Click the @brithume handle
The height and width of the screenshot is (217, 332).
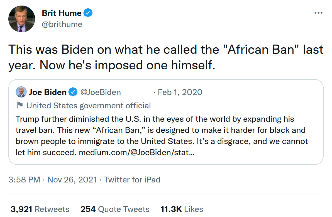pos(62,25)
